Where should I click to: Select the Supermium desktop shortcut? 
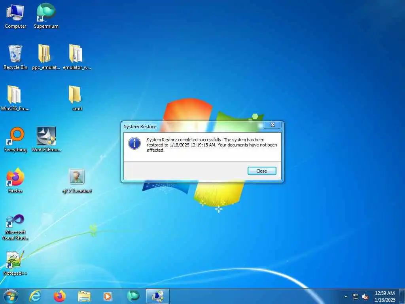[46, 16]
